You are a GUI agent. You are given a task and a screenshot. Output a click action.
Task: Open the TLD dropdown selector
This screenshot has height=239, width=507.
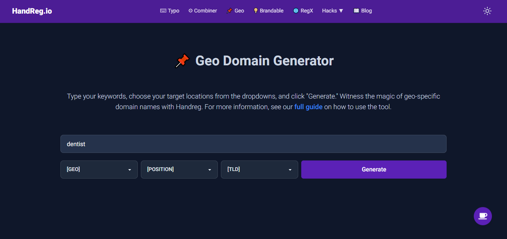click(259, 170)
